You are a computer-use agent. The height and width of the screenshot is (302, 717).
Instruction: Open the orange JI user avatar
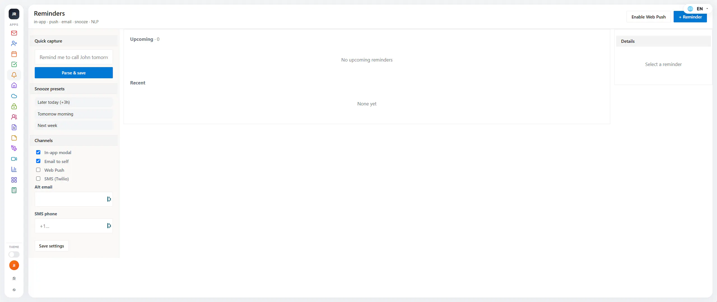14,265
